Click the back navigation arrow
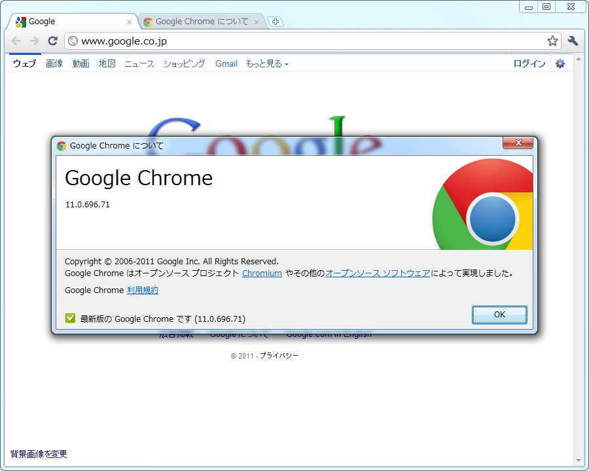 (x=16, y=41)
